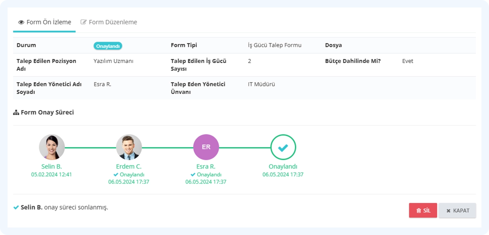Image resolution: width=489 pixels, height=235 pixels.
Task: Click the final approval checkmark circle
Action: pos(283,147)
